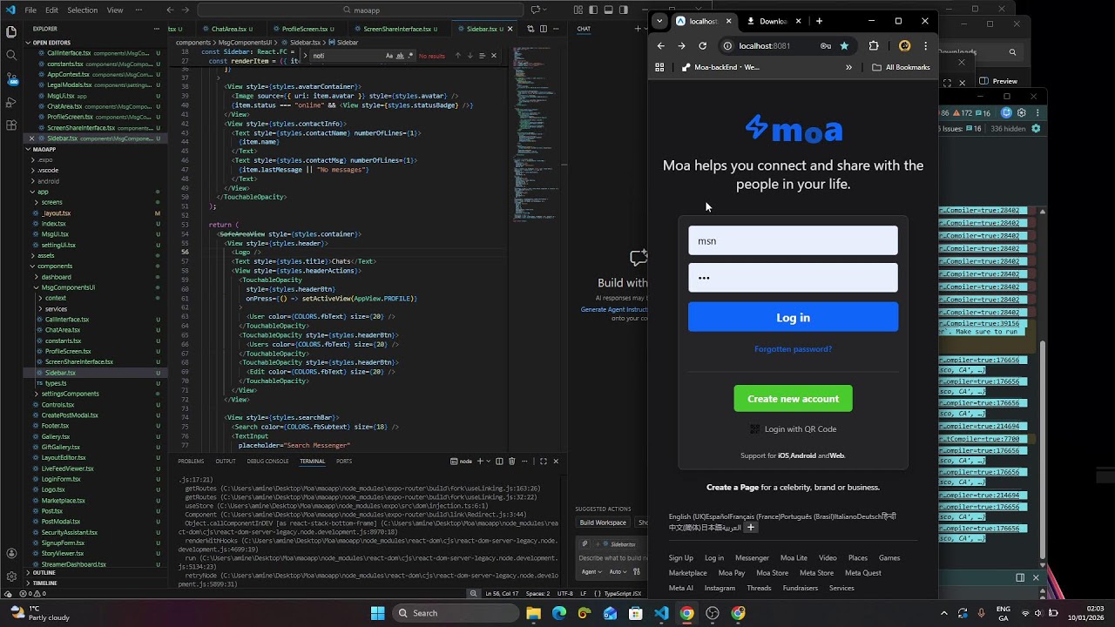
Task: Open the Auto model dropdown in chat
Action: tap(618, 572)
